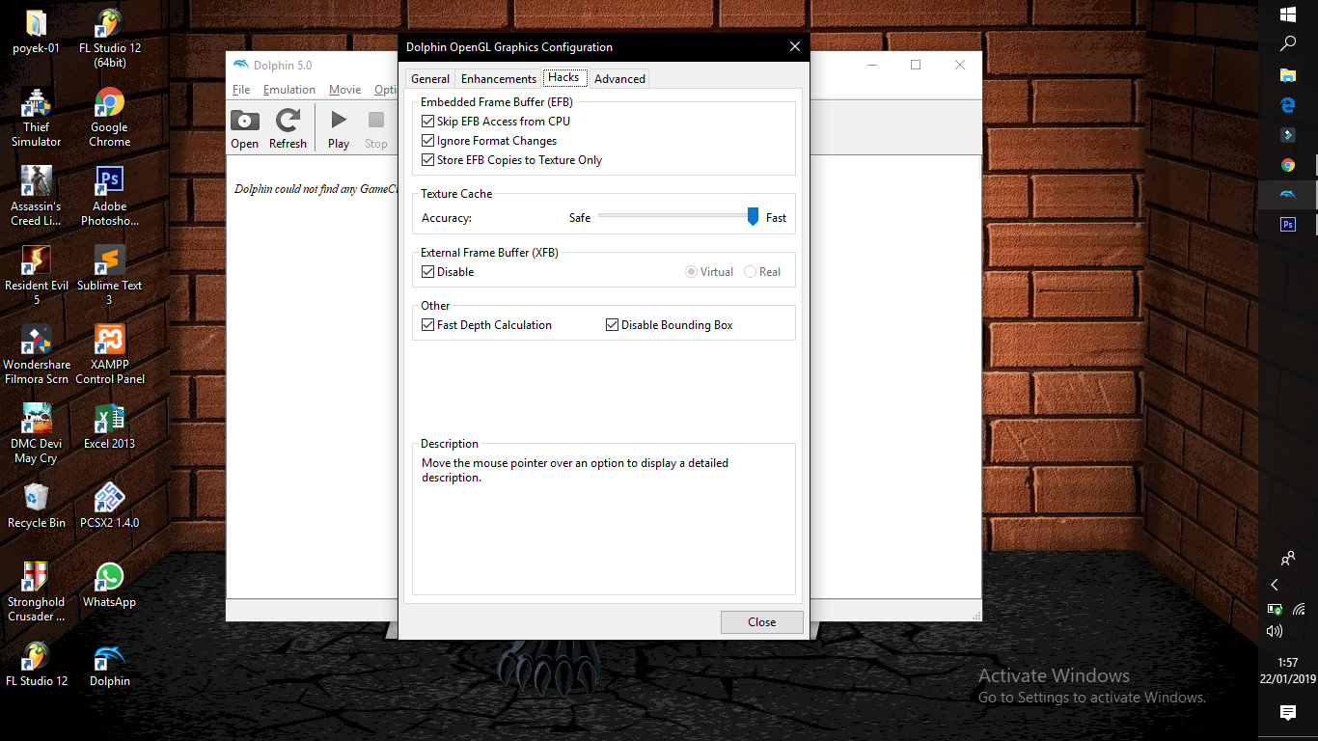This screenshot has height=741, width=1318.
Task: Click the Close button in graphics dialog
Action: [761, 622]
